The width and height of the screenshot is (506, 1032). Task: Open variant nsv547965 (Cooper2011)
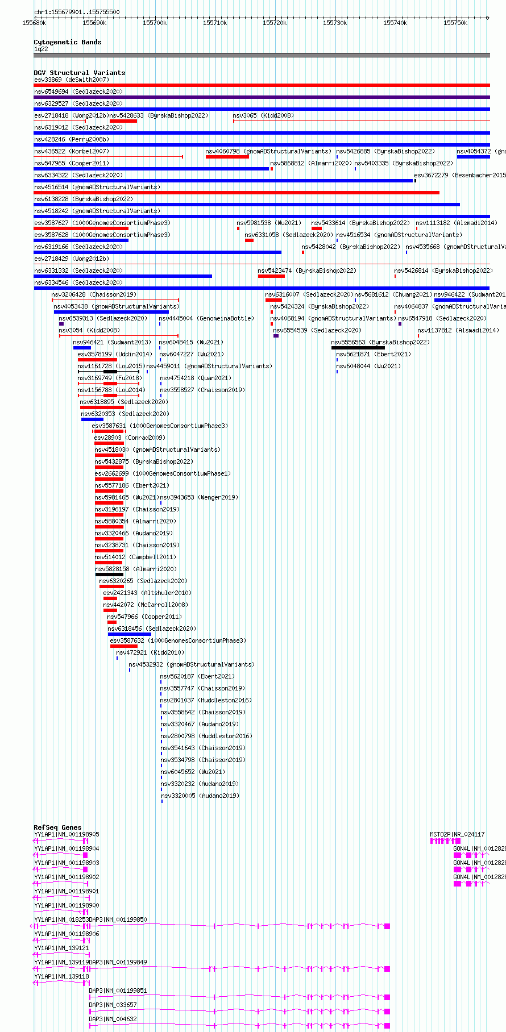coord(72,163)
